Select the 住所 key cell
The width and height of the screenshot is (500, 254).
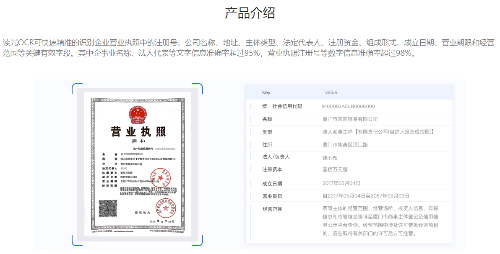pos(267,145)
